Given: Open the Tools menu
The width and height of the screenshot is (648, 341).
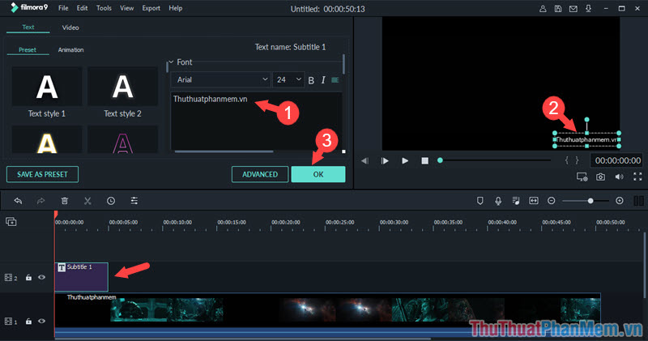Looking at the screenshot, I should (x=104, y=8).
